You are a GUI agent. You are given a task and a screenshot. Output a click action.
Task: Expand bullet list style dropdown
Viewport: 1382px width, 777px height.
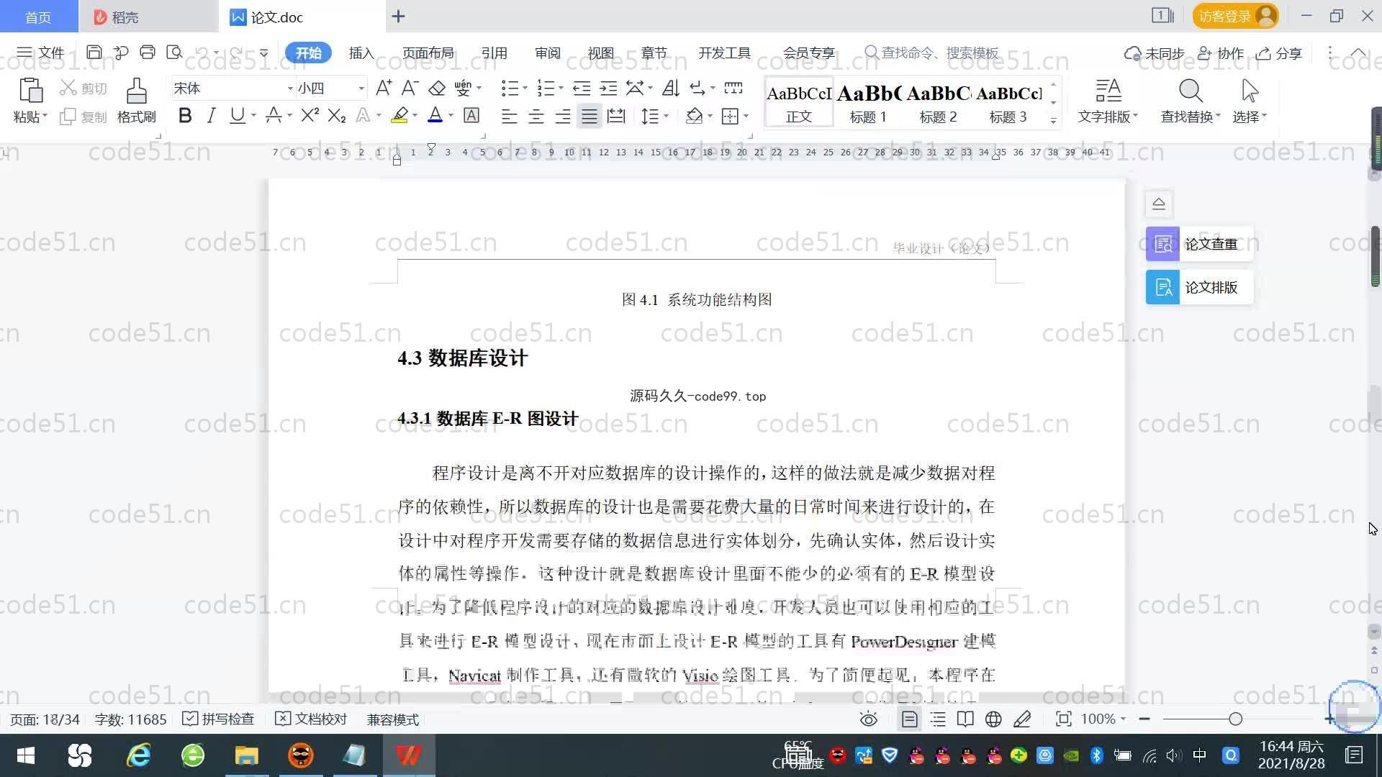pyautogui.click(x=525, y=88)
